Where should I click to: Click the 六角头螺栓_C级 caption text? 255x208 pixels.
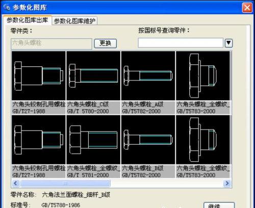(x=88, y=104)
